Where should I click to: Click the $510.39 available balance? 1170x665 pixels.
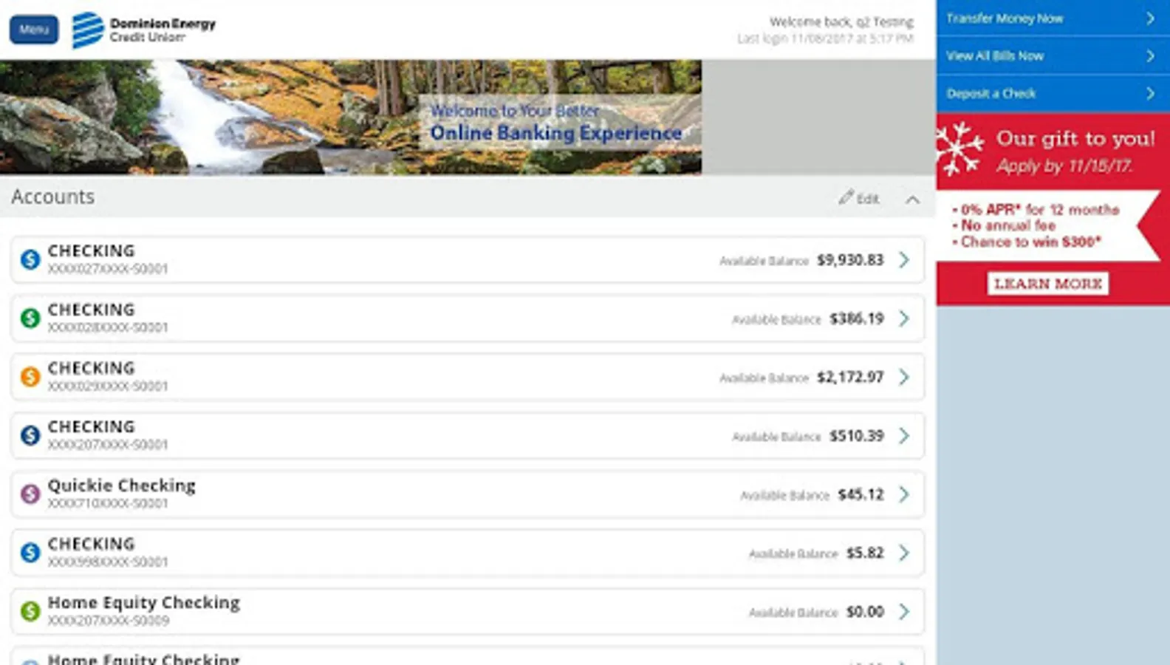point(857,436)
